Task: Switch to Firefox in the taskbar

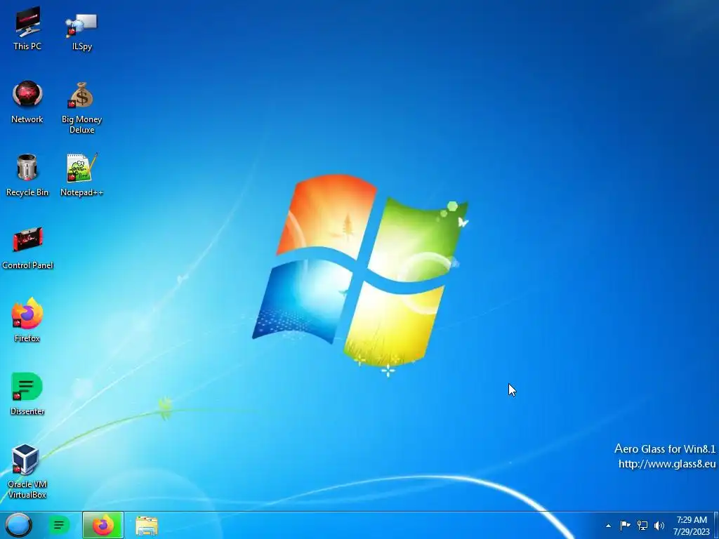Action: click(x=103, y=525)
